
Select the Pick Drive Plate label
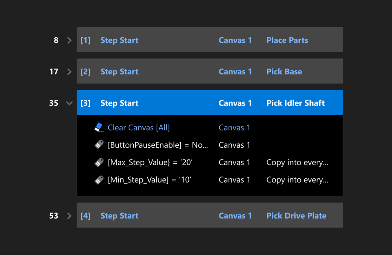[296, 216]
